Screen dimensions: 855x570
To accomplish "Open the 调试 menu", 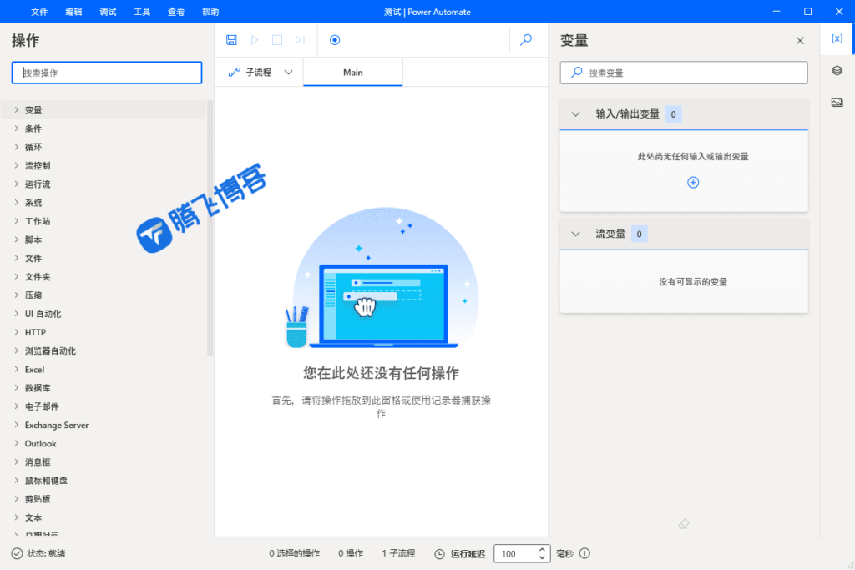I will [107, 12].
